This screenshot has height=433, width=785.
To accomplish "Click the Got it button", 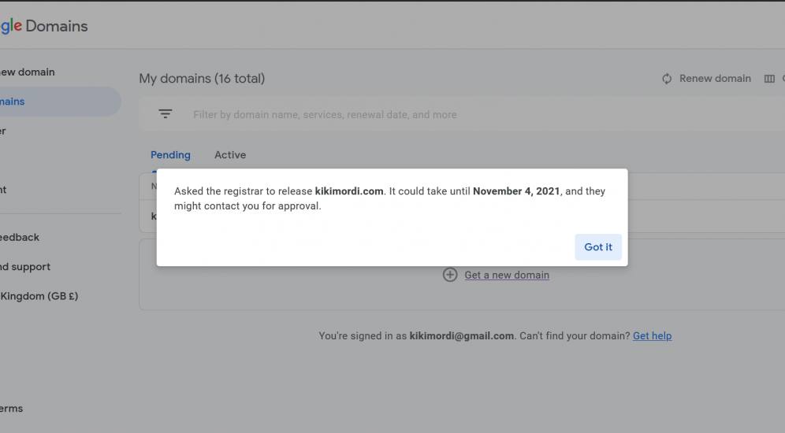I will (x=597, y=247).
